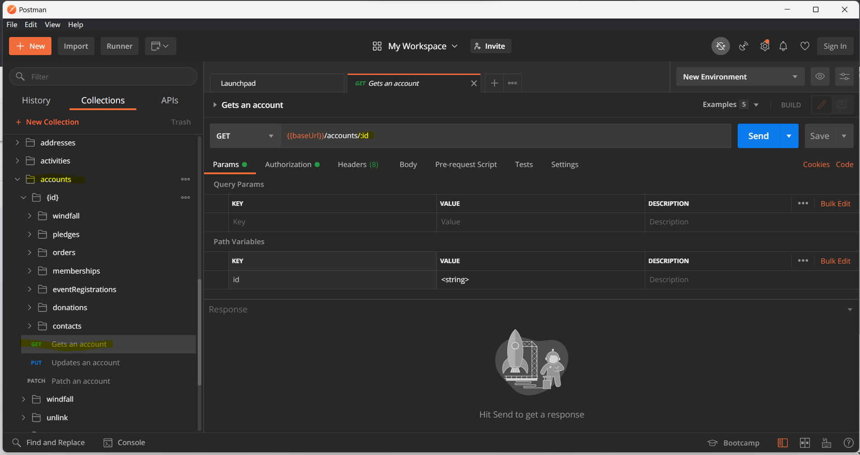Click the Bootcamp graduation cap icon
The image size is (860, 455).
pyautogui.click(x=712, y=443)
